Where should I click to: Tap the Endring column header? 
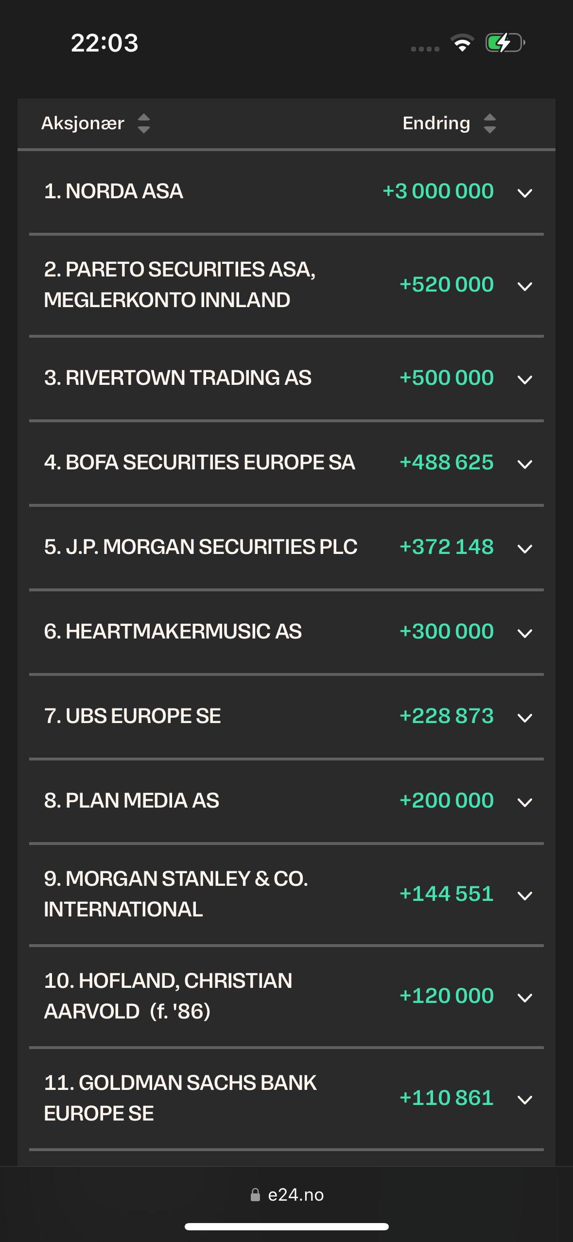tap(436, 123)
